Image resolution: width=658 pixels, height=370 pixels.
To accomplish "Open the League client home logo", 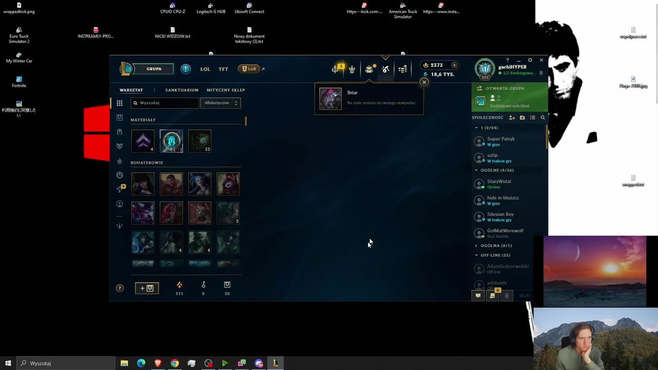I will click(x=126, y=69).
